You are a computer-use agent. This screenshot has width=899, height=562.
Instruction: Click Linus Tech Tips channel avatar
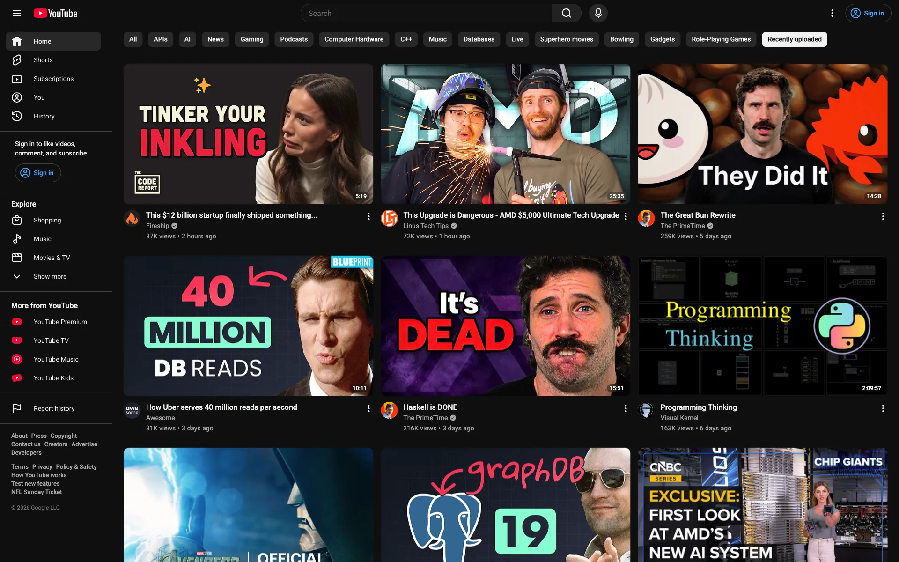tap(389, 218)
